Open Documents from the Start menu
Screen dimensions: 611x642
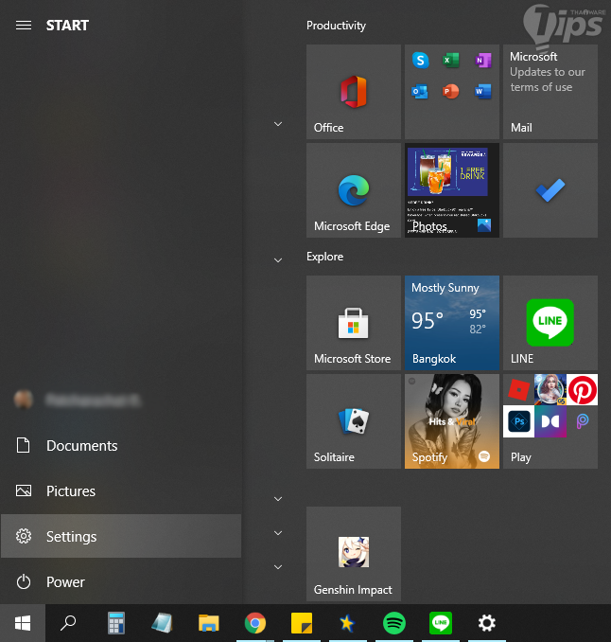point(121,445)
